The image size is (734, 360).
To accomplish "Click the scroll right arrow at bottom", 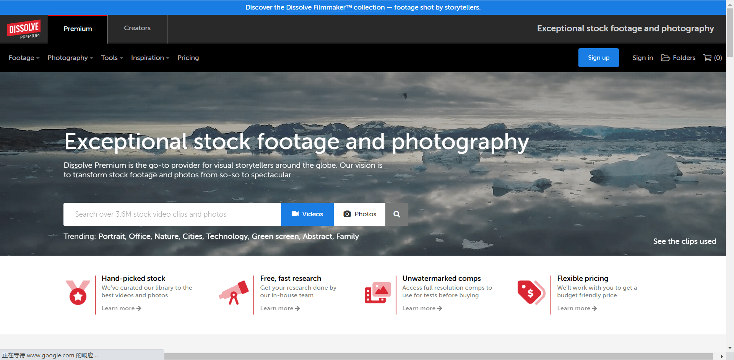I will point(721,356).
